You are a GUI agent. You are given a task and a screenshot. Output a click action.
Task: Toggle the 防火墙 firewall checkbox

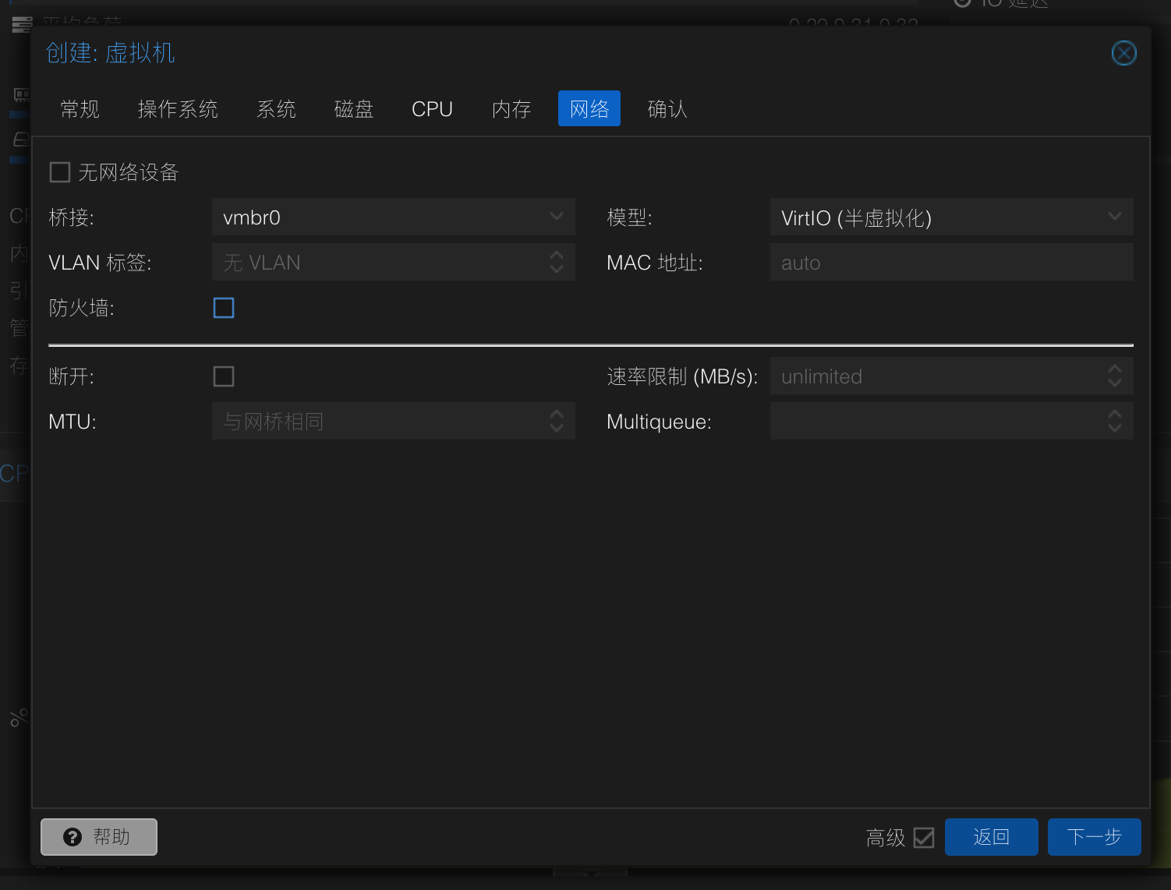(224, 308)
